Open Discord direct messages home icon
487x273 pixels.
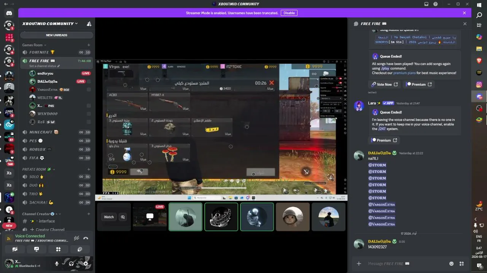tap(9, 13)
